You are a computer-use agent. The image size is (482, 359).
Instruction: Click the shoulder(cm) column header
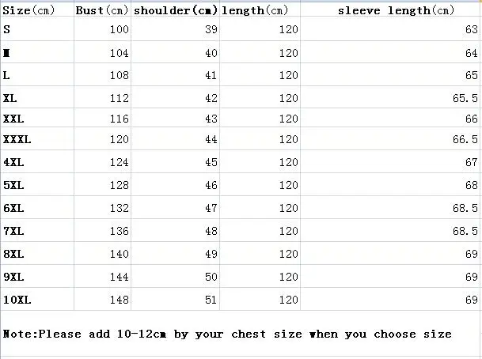175,10
